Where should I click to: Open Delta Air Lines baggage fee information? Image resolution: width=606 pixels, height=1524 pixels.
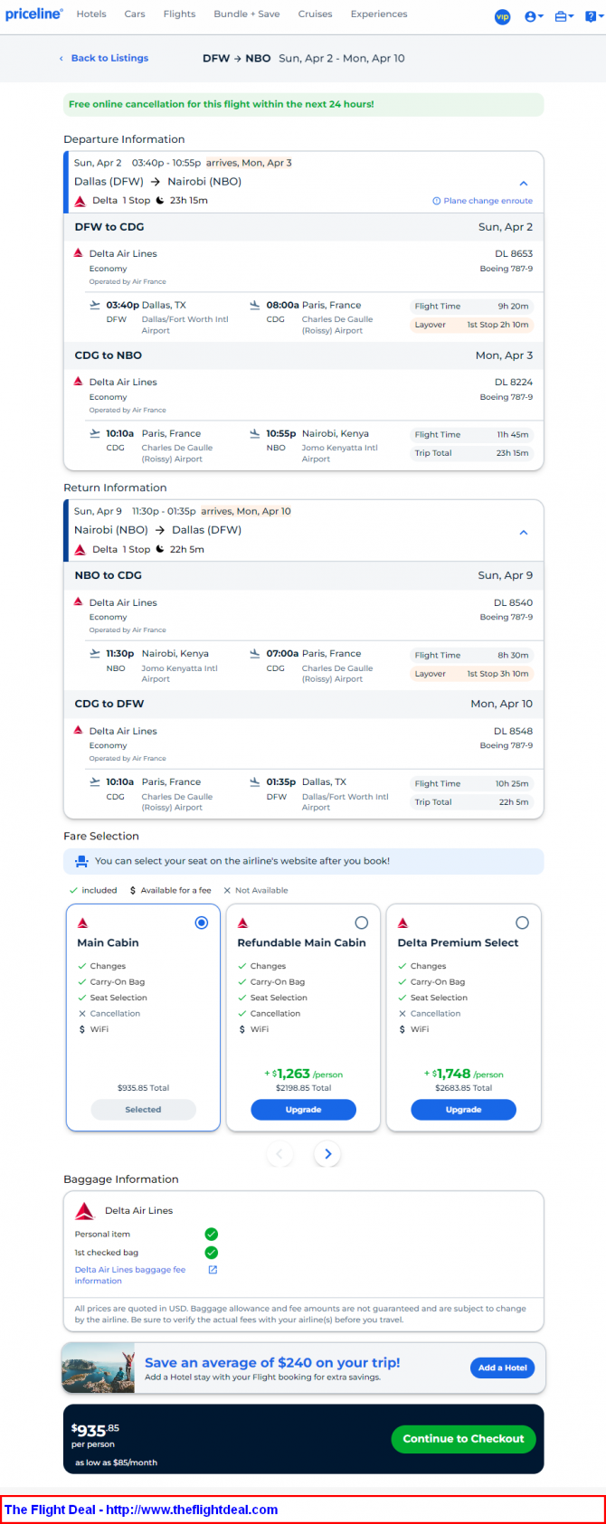tap(129, 1275)
